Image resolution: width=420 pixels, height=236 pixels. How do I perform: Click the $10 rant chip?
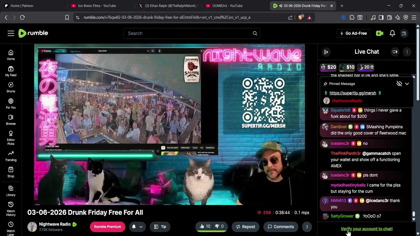347,67
